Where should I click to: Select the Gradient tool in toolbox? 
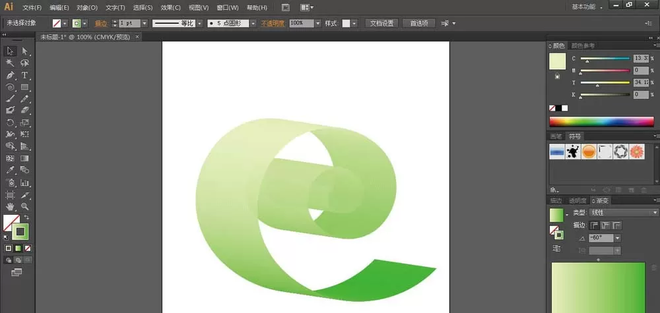[25, 158]
